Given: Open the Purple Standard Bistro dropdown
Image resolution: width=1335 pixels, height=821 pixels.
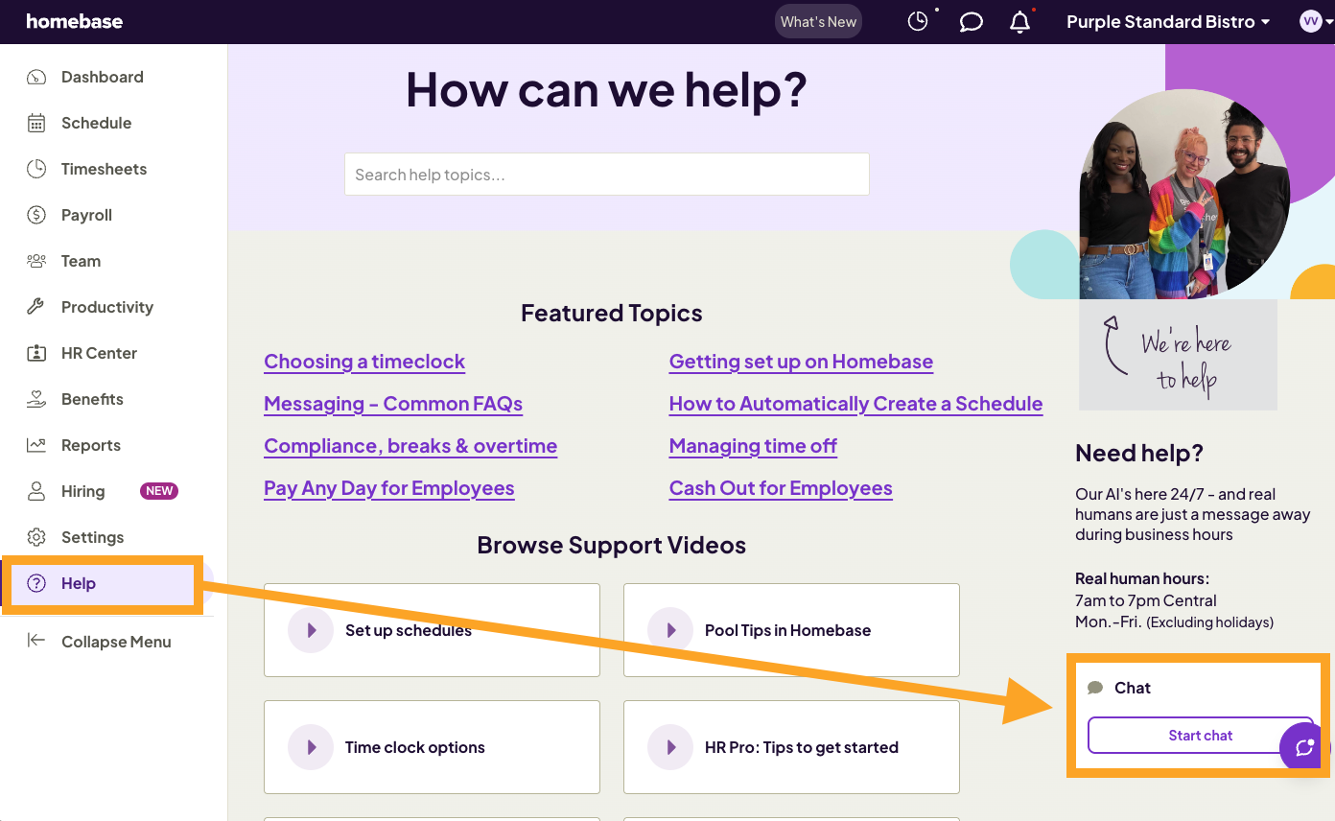Looking at the screenshot, I should [x=1168, y=21].
